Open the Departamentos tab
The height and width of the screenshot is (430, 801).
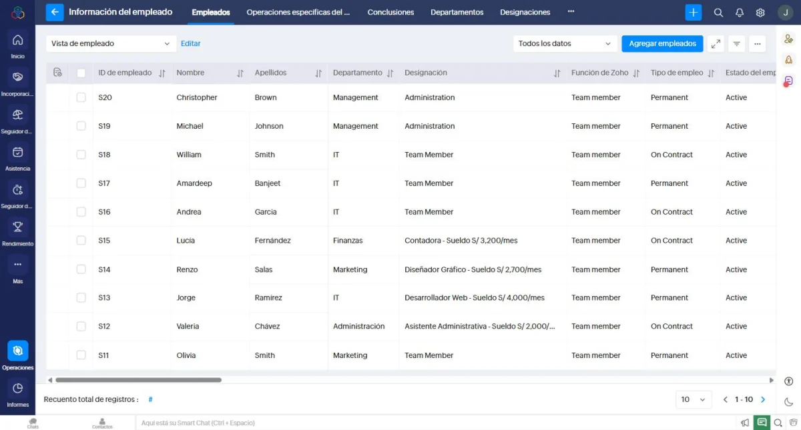click(457, 12)
